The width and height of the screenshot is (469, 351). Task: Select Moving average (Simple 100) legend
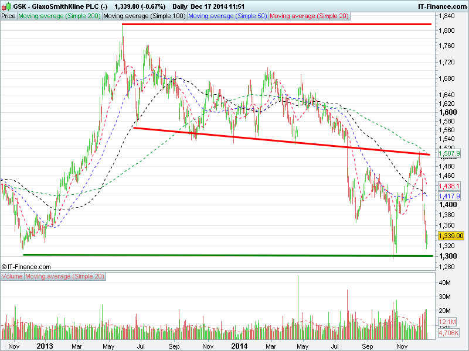click(144, 16)
